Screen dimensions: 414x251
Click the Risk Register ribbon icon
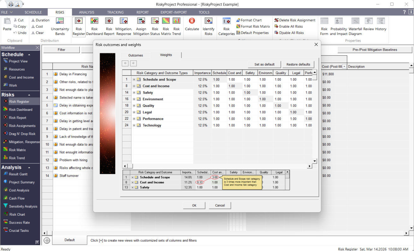(x=79, y=26)
